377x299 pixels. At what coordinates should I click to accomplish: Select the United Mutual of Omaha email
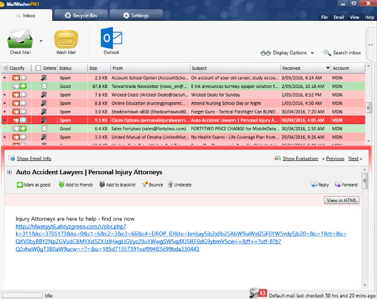(183, 137)
